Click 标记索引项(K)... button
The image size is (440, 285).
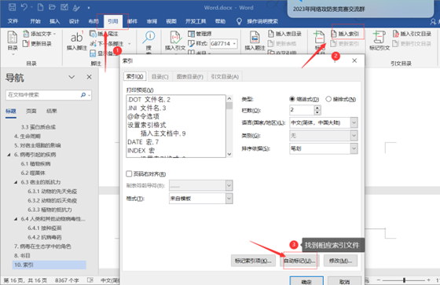pos(253,261)
